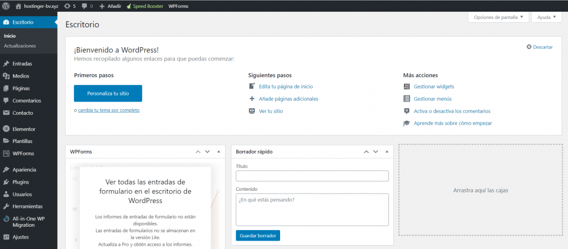
Task: Open Medios media library icon
Action: coord(6,76)
